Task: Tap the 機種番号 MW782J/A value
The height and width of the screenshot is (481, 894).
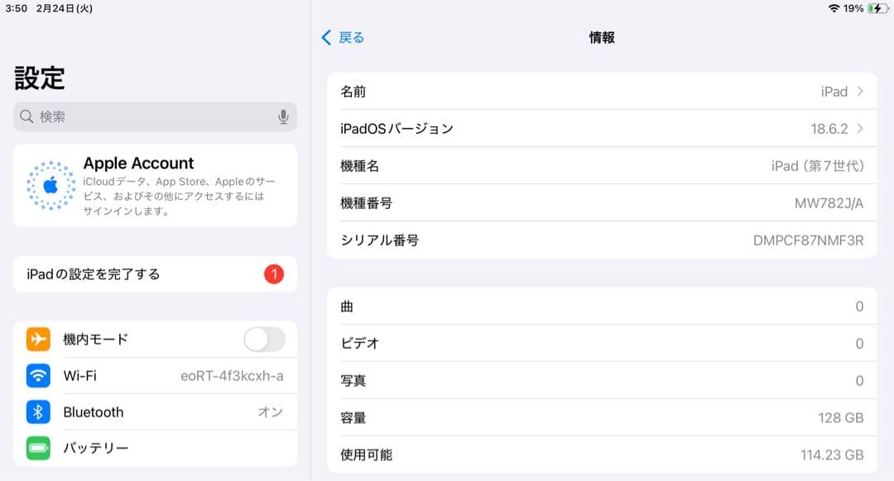Action: (829, 203)
